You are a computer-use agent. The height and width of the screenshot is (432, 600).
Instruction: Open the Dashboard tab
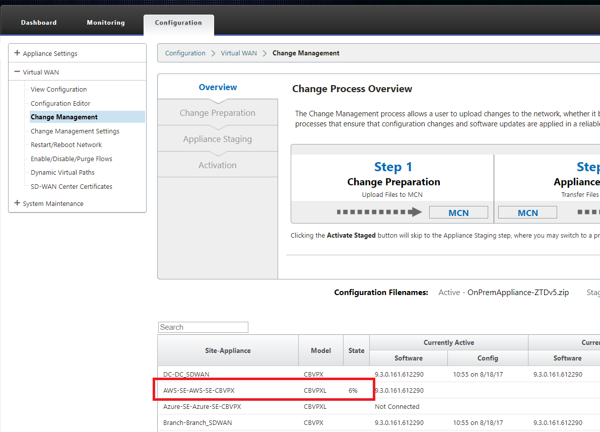(x=39, y=23)
